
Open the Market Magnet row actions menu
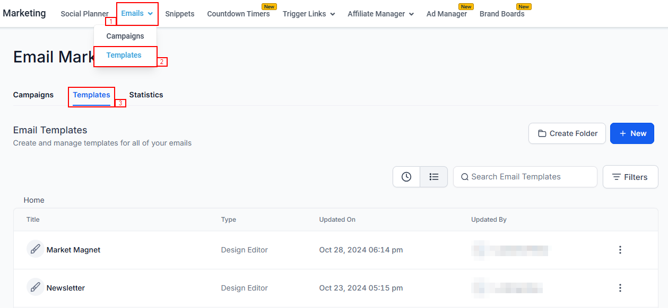(620, 250)
